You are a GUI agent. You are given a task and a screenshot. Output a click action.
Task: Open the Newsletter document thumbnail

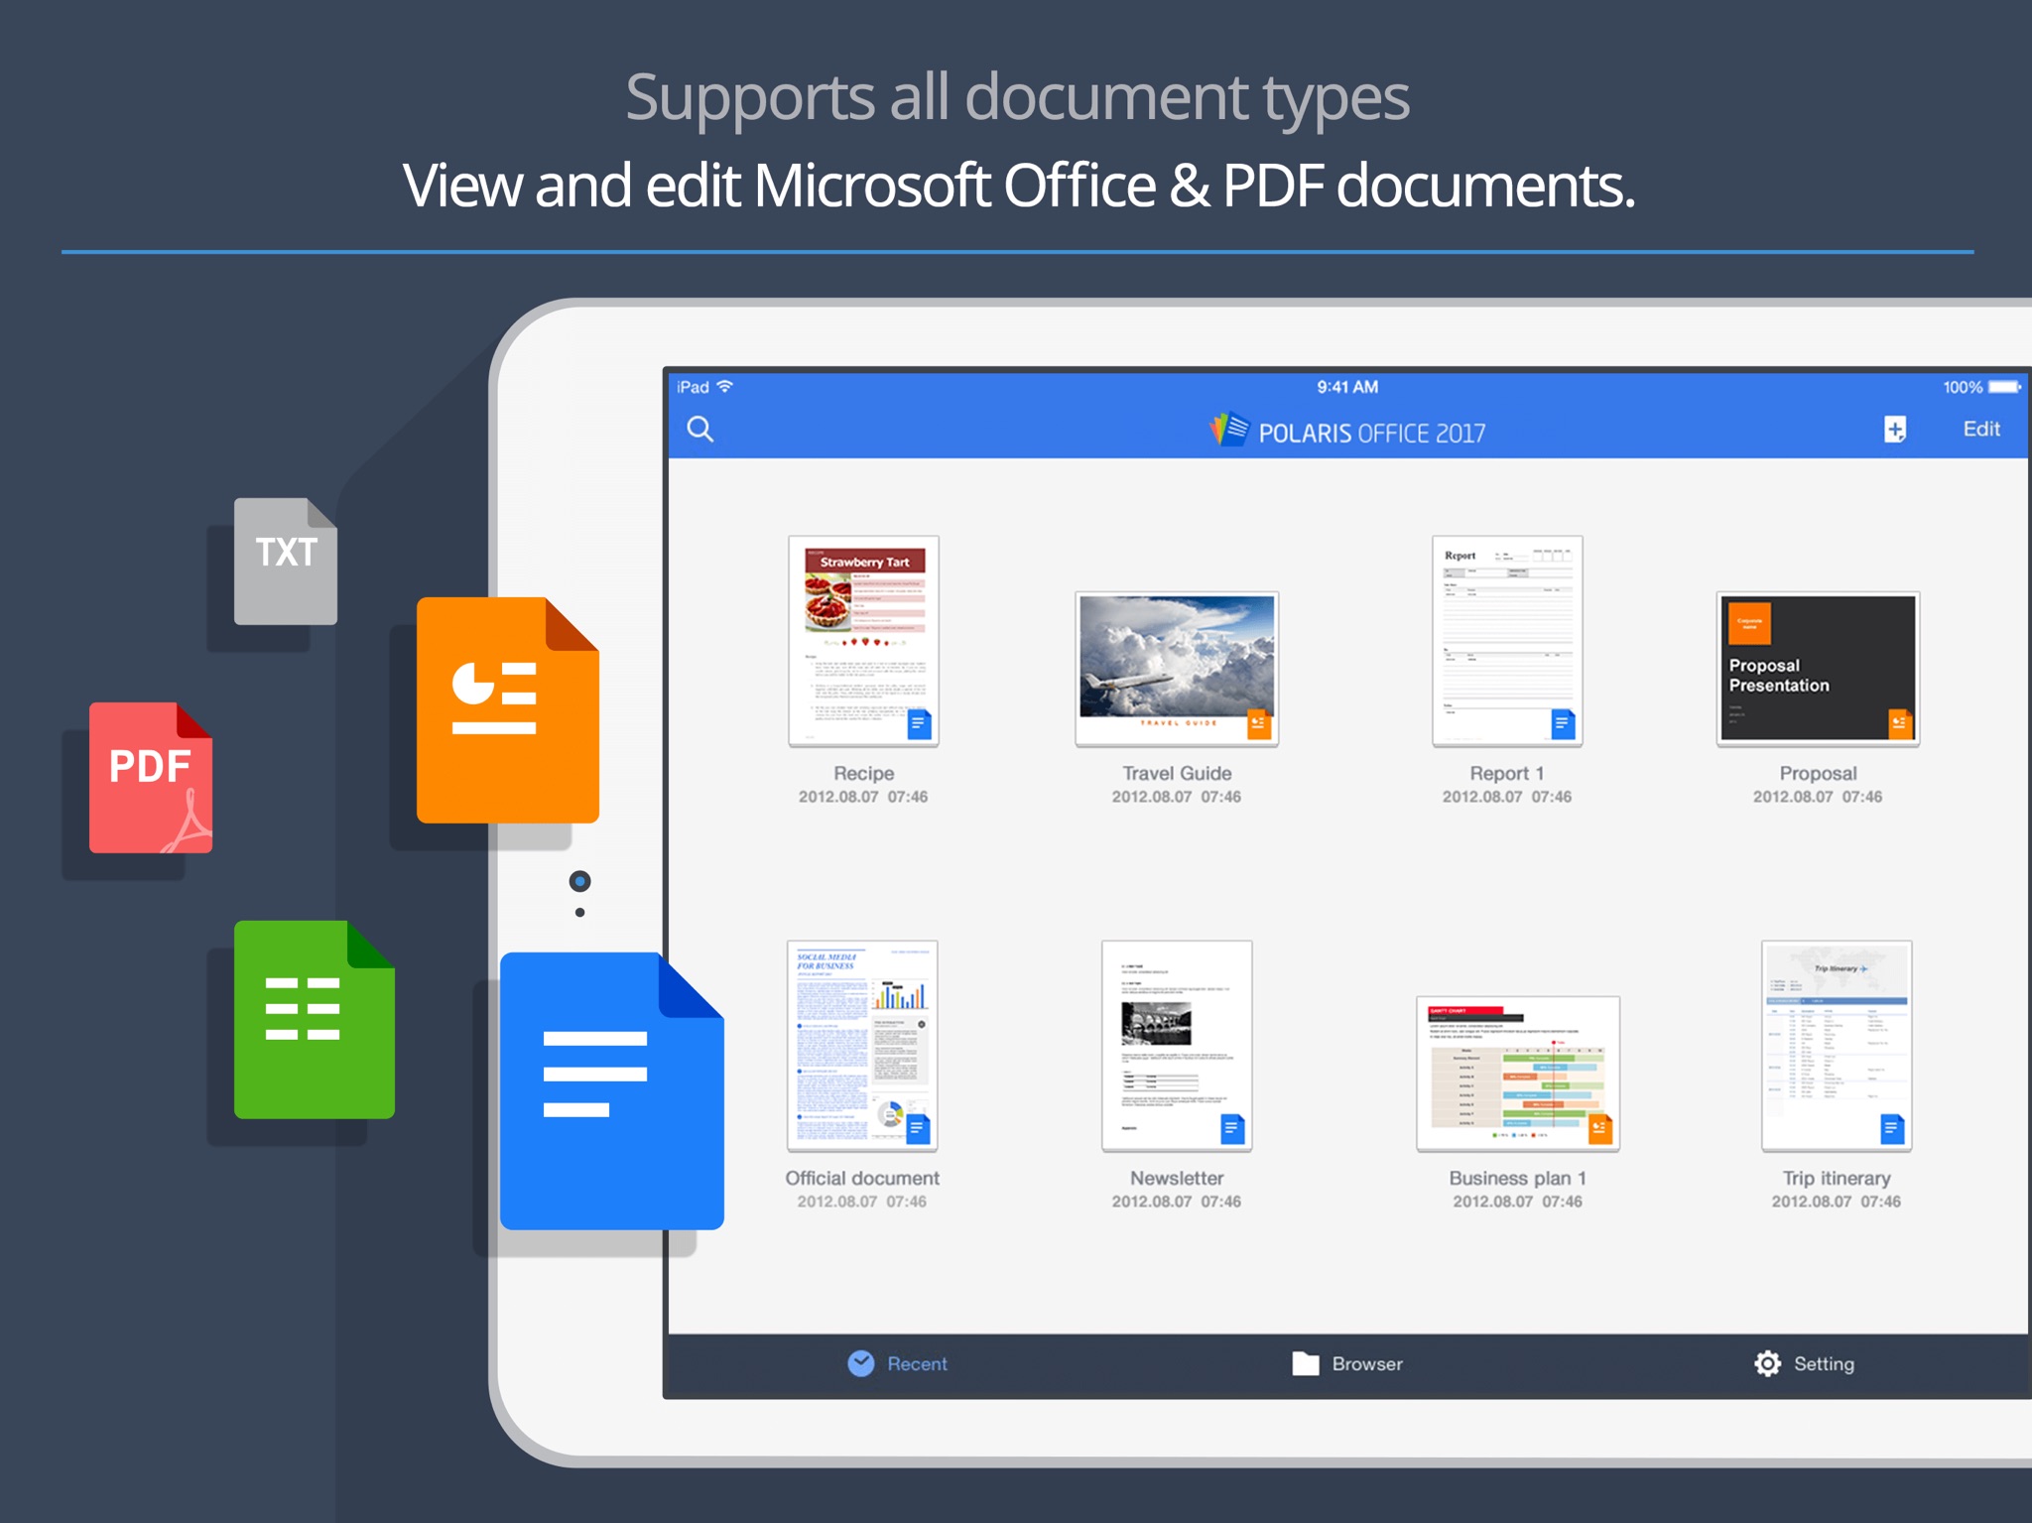[x=1177, y=1046]
